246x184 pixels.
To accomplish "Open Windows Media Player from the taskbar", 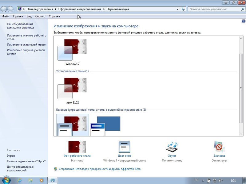I will pyautogui.click(x=42, y=180).
